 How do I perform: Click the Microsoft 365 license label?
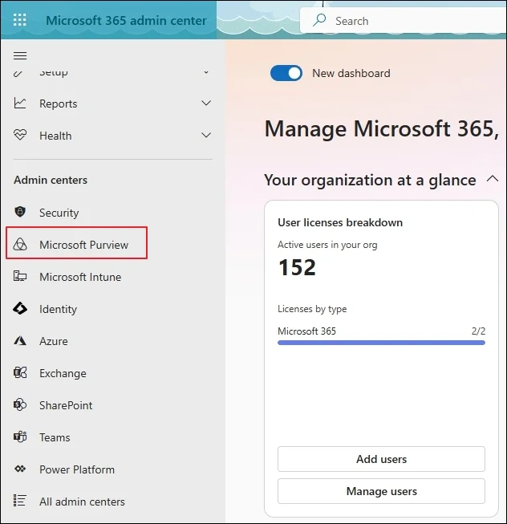click(306, 331)
